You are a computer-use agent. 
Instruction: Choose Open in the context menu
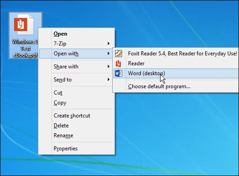[x=76, y=34]
